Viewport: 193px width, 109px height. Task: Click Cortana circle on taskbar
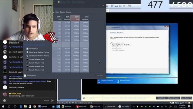pyautogui.click(x=9, y=106)
